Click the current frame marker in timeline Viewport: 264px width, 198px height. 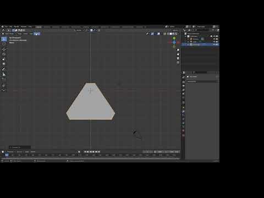coord(7,155)
